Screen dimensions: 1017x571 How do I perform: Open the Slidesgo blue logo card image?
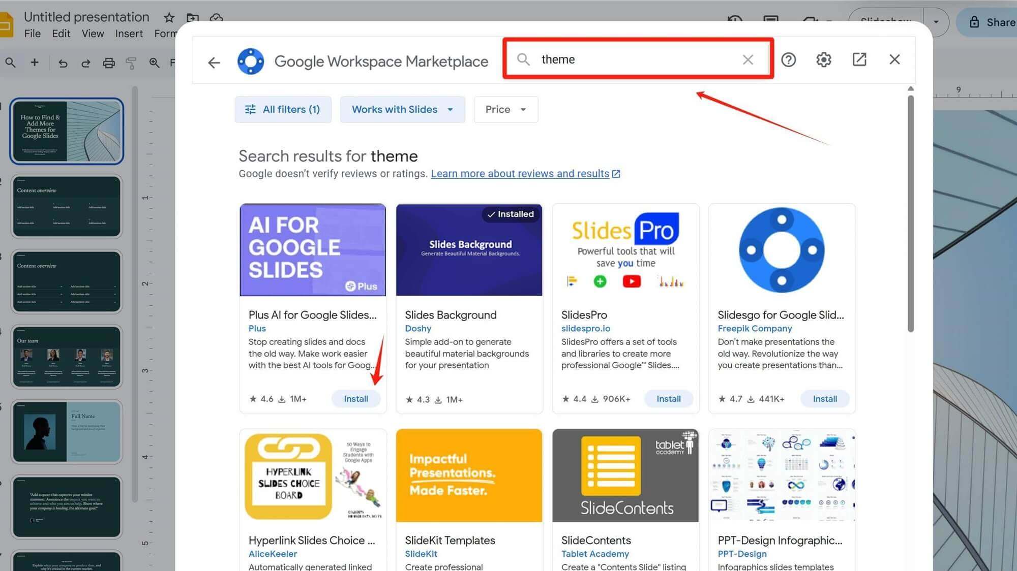[x=782, y=249]
